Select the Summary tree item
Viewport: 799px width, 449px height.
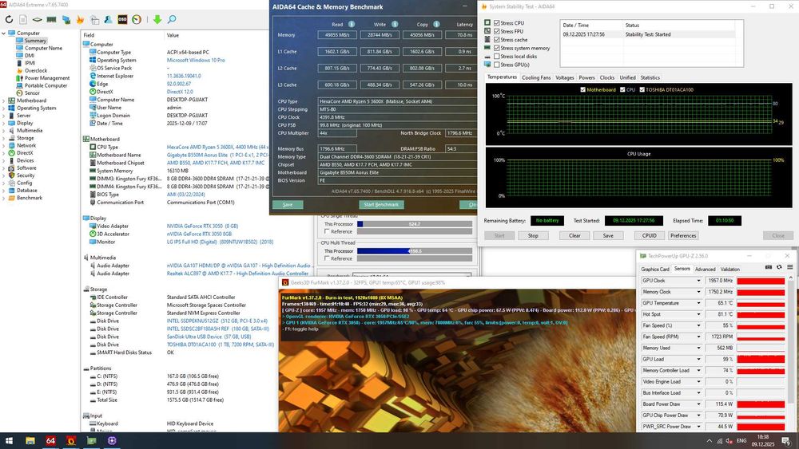pos(35,41)
